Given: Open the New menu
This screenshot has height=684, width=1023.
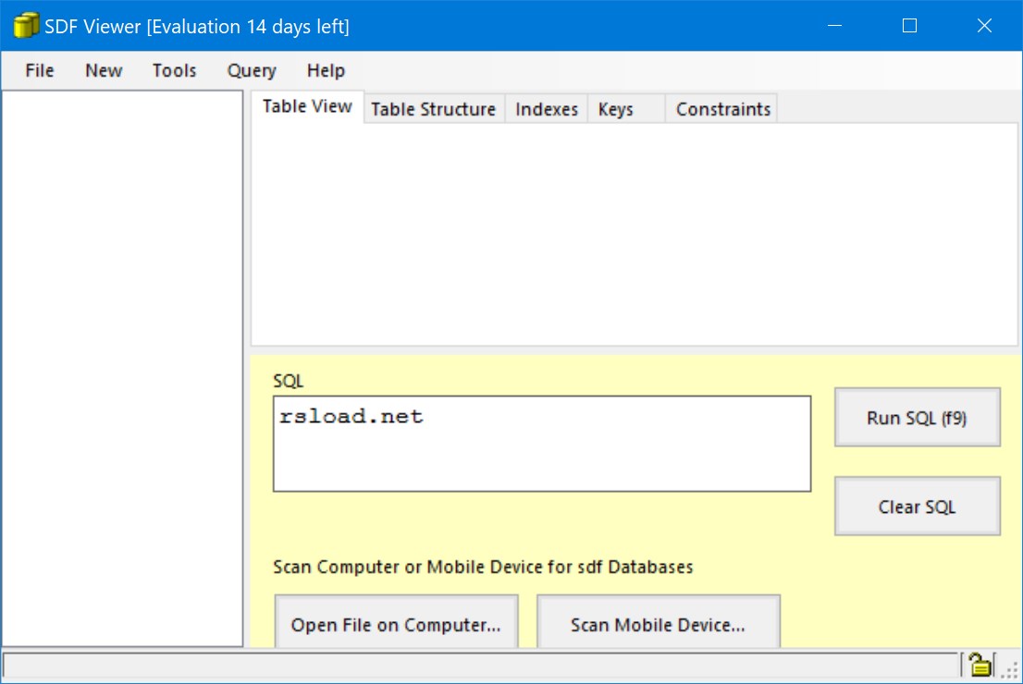Looking at the screenshot, I should [103, 70].
